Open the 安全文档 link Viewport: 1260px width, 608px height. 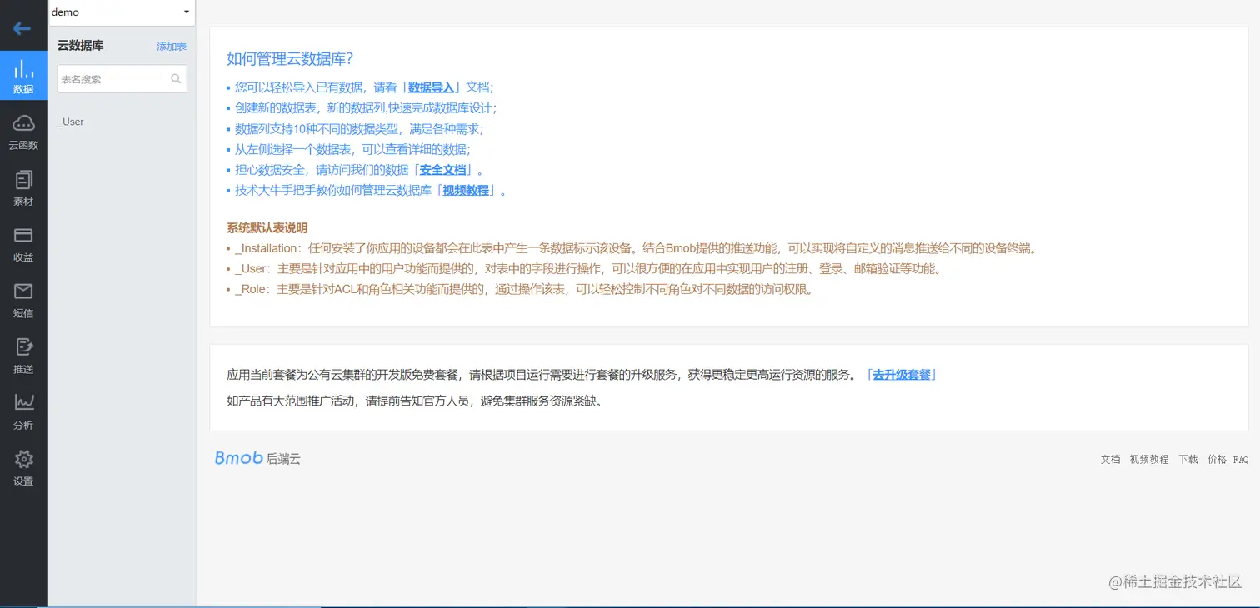click(x=442, y=170)
